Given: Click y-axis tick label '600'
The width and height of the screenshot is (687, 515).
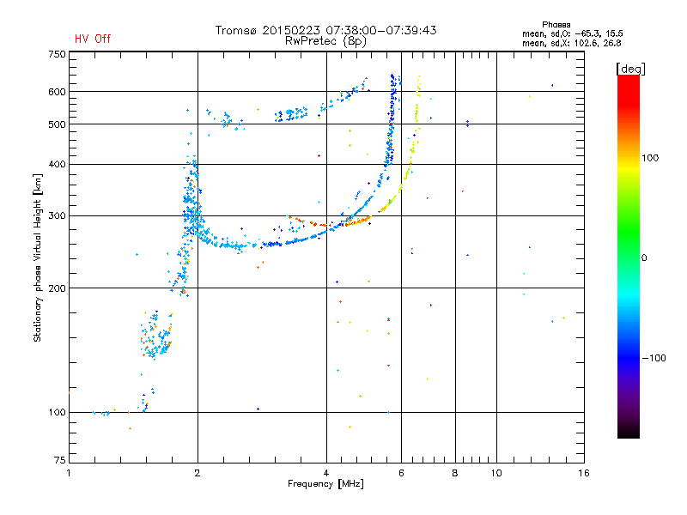Looking at the screenshot, I should (x=57, y=92).
